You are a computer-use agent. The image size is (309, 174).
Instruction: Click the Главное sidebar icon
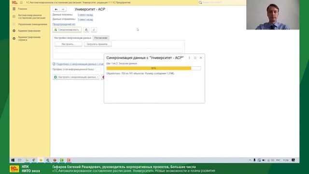[14, 9]
